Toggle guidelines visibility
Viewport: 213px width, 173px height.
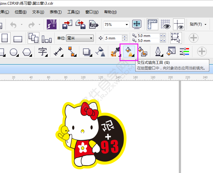tap(179, 24)
